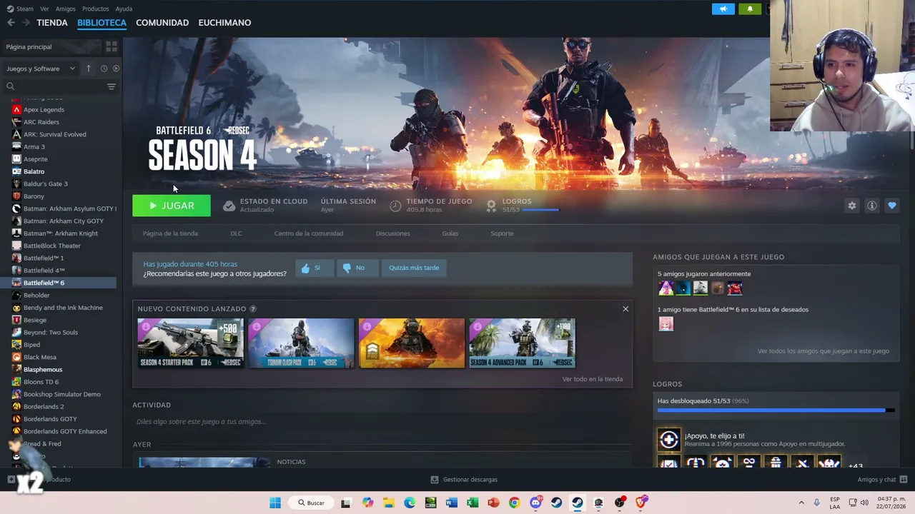This screenshot has width=915, height=514.
Task: Switch library to grid collections view
Action: tap(111, 46)
